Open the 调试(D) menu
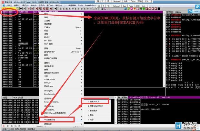Image resolution: width=200 pixels, height=131 pixels. click(x=25, y=5)
